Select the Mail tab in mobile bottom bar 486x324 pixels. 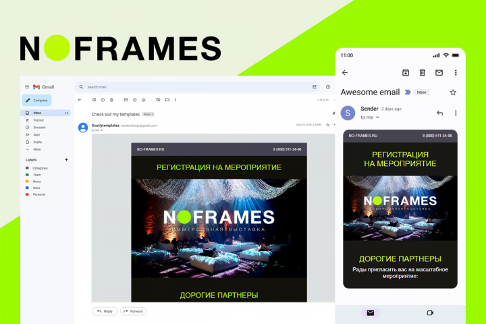click(x=371, y=313)
